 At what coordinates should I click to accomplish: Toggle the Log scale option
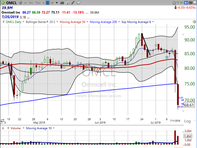[187, 121]
